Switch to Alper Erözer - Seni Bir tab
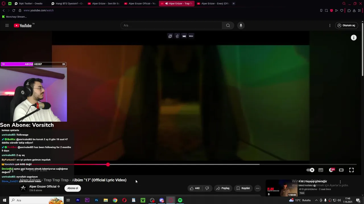364x204 pixels. point(104,3)
